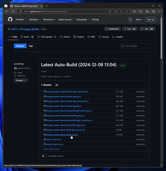The image size is (166, 171).
Task: Click the GitHub logo icon
Action: (10, 19)
